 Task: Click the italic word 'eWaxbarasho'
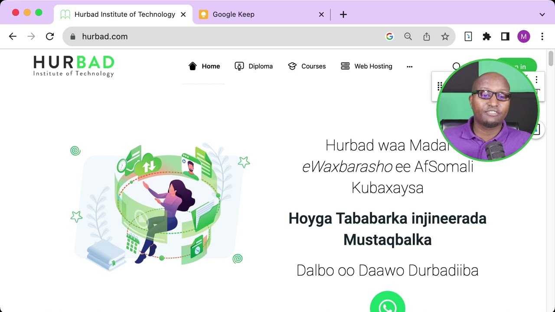pyautogui.click(x=347, y=167)
